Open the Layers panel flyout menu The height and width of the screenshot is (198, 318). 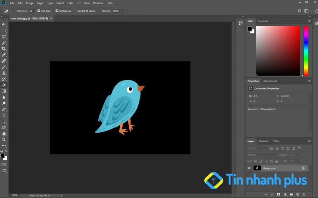309,141
